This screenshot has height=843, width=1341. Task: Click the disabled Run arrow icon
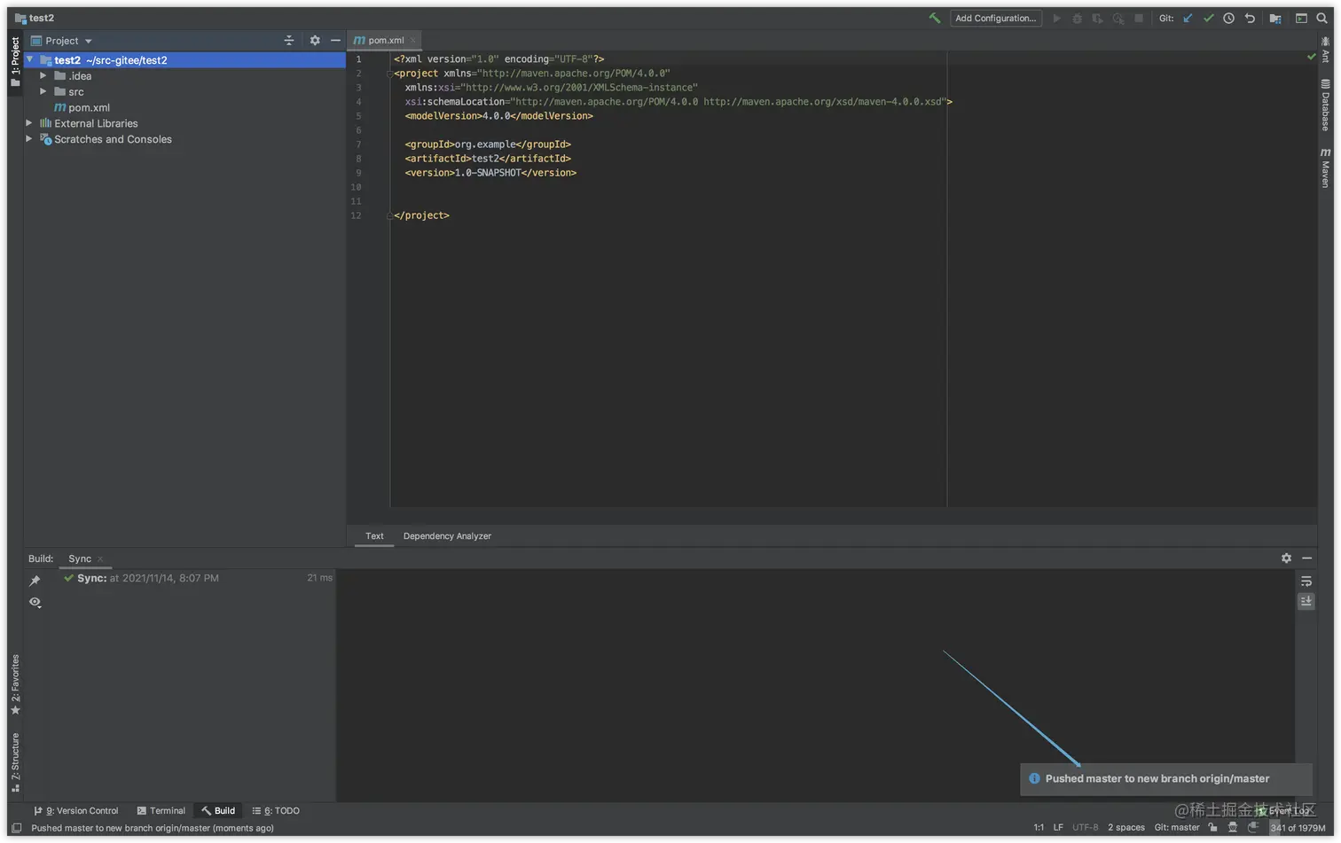pos(1056,18)
